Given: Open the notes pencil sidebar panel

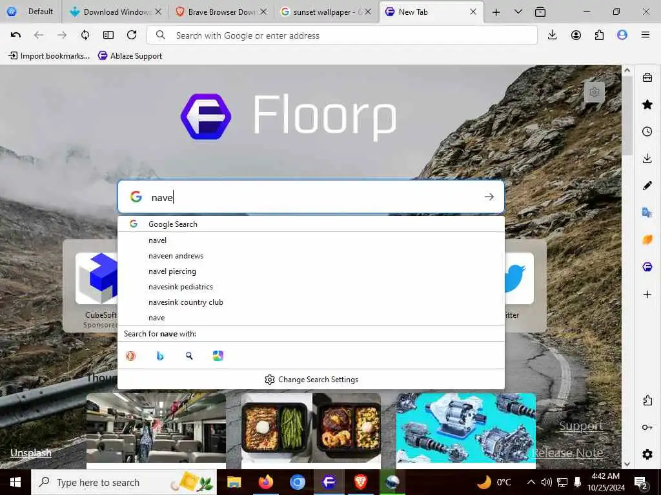Looking at the screenshot, I should pyautogui.click(x=647, y=186).
